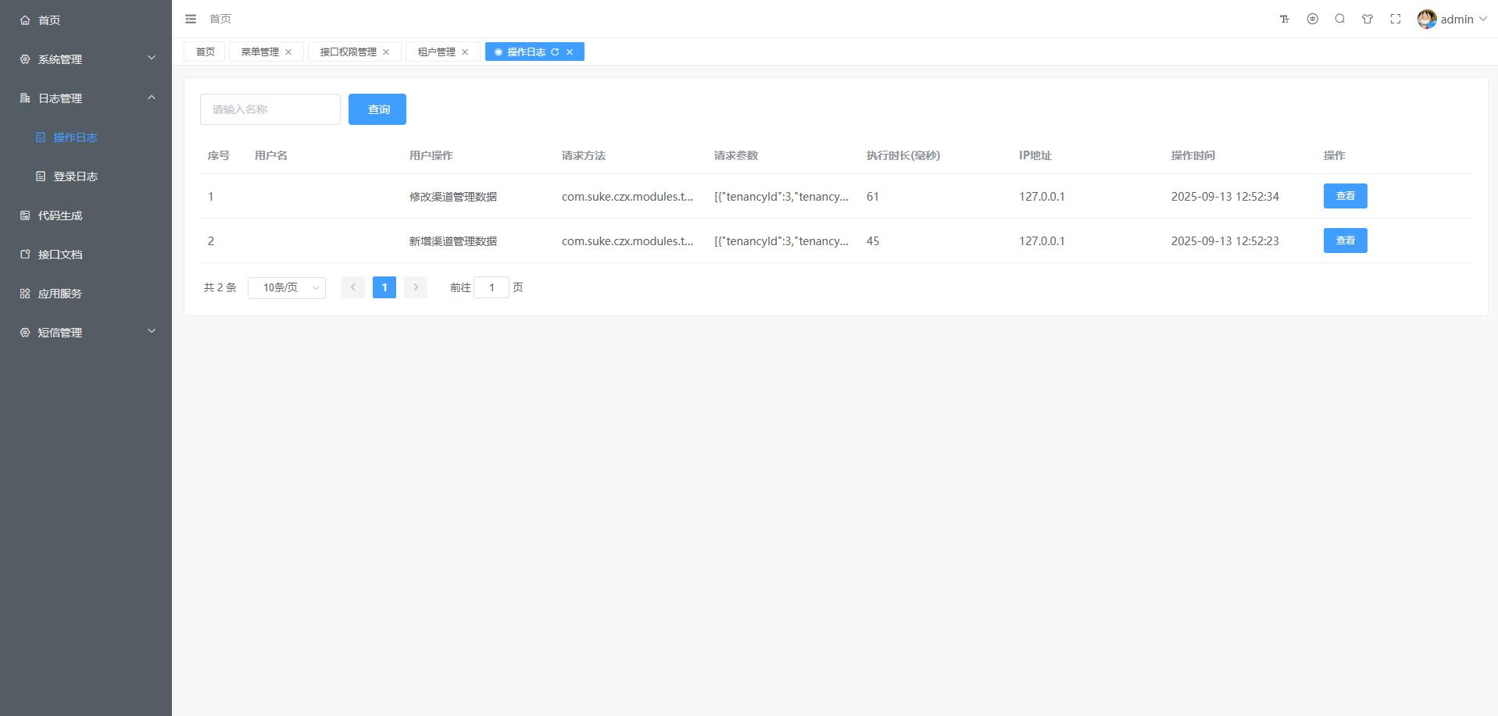
Task: Click the search magnifier icon in header
Action: pos(1340,19)
